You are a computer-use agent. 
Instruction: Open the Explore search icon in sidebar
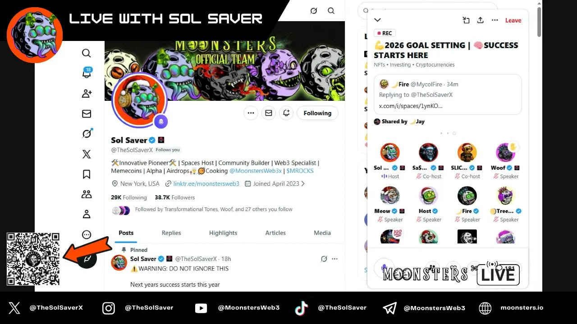pyautogui.click(x=87, y=53)
